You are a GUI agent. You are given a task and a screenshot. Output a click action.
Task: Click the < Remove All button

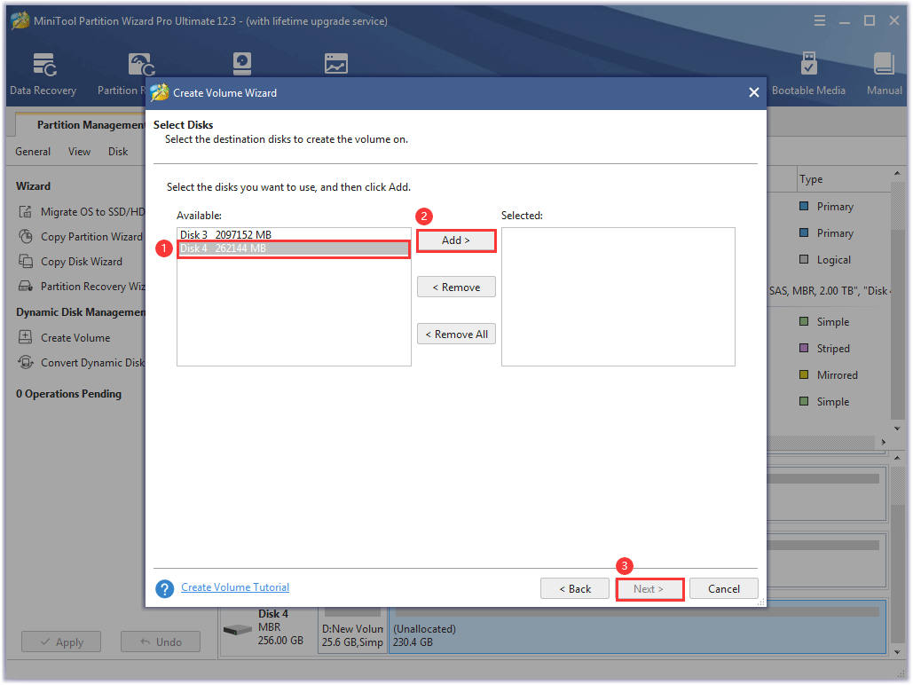(x=456, y=335)
